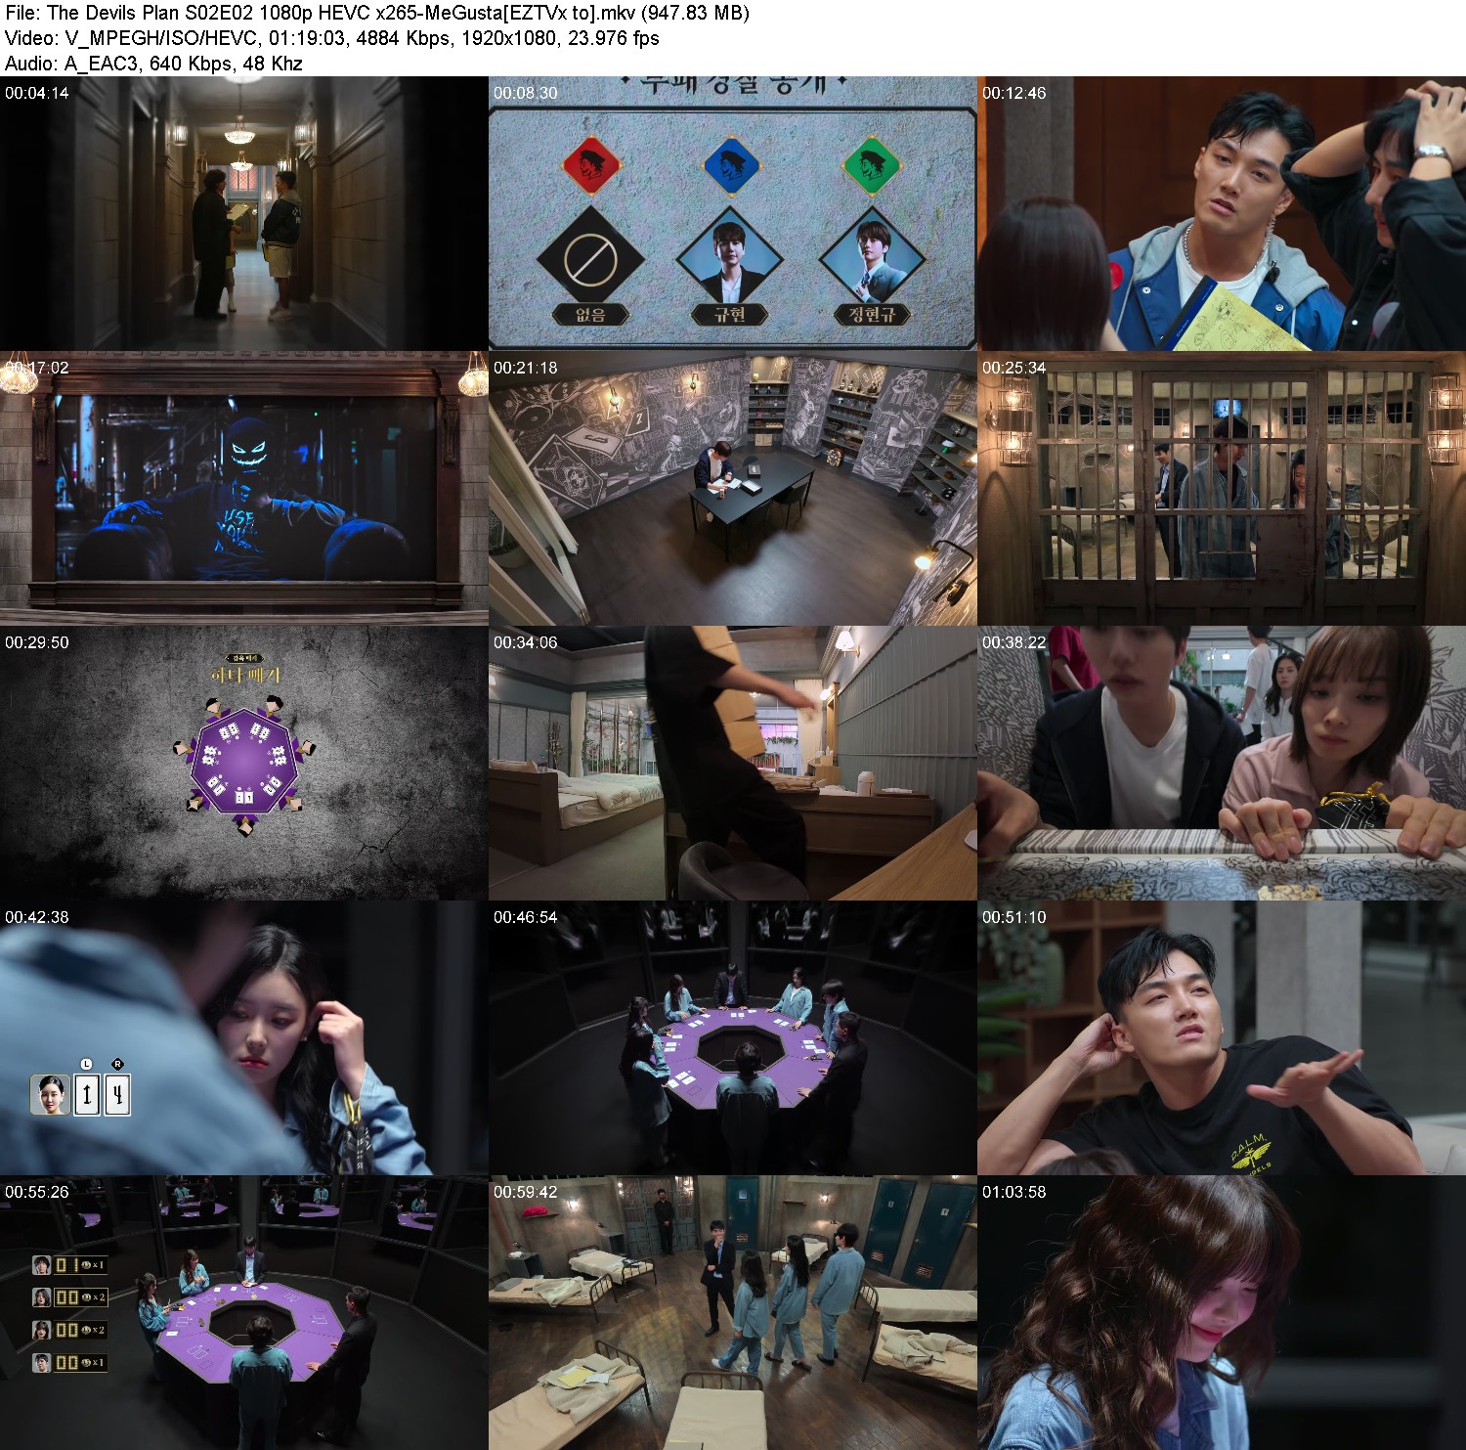Click the player face icon beside cards
Image resolution: width=1466 pixels, height=1450 pixels.
(x=51, y=1094)
